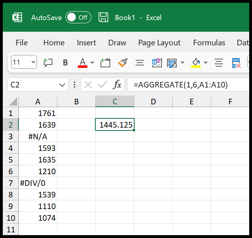Click the delete table rows icon
This screenshot has width=252, height=238.
tap(236, 63)
